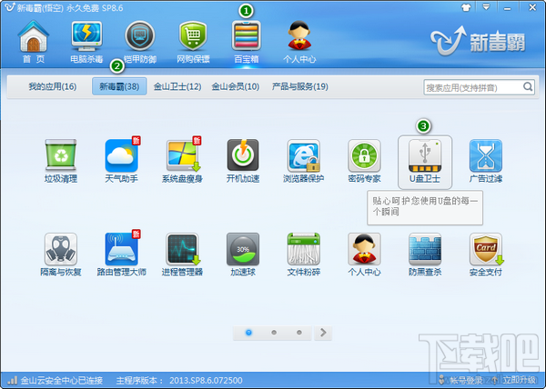Open 文件粉碎 file shredder

coord(303,254)
